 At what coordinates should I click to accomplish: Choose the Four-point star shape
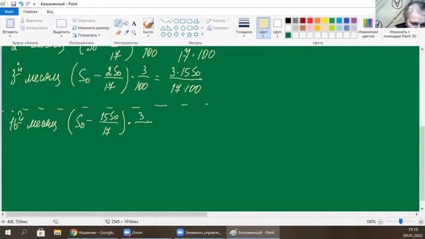click(x=183, y=35)
